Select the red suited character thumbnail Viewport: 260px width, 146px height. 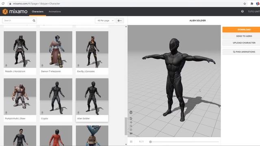point(56,135)
